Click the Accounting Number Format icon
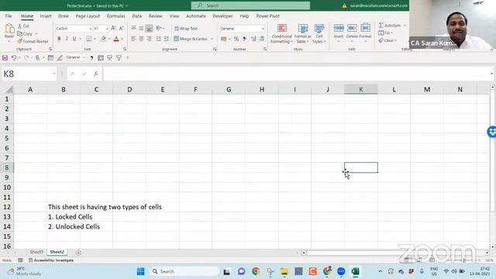The width and height of the screenshot is (496, 279). [x=224, y=39]
